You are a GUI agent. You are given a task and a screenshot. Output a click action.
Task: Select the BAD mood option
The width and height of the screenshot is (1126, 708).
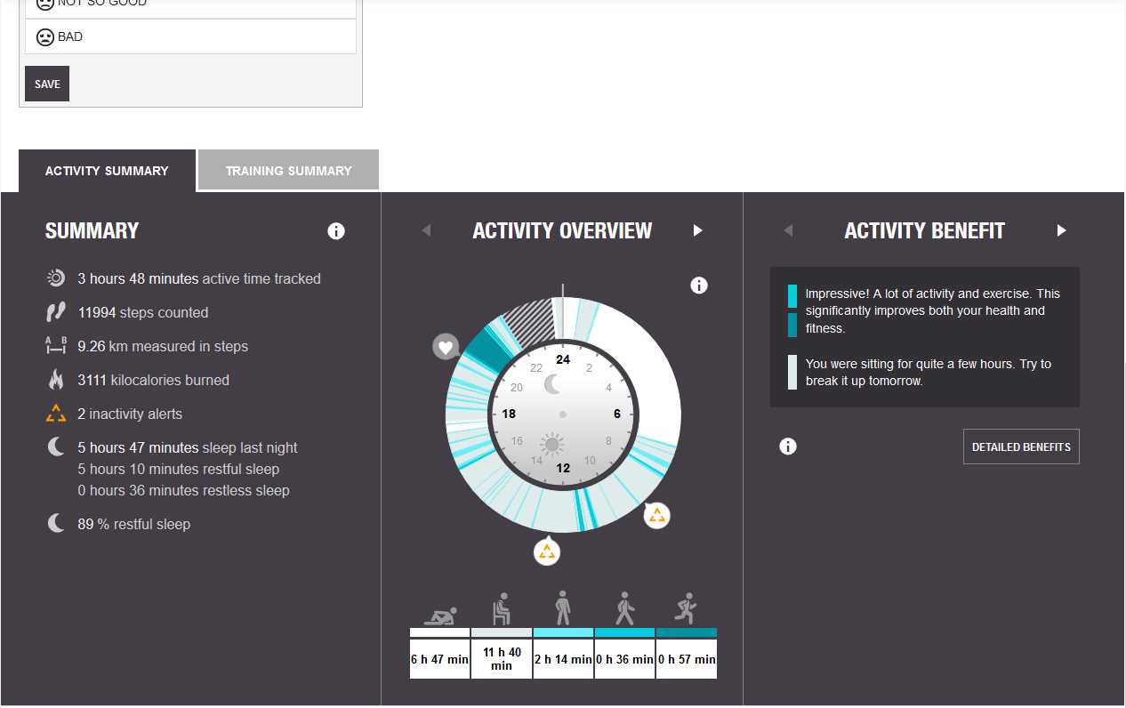tap(190, 37)
